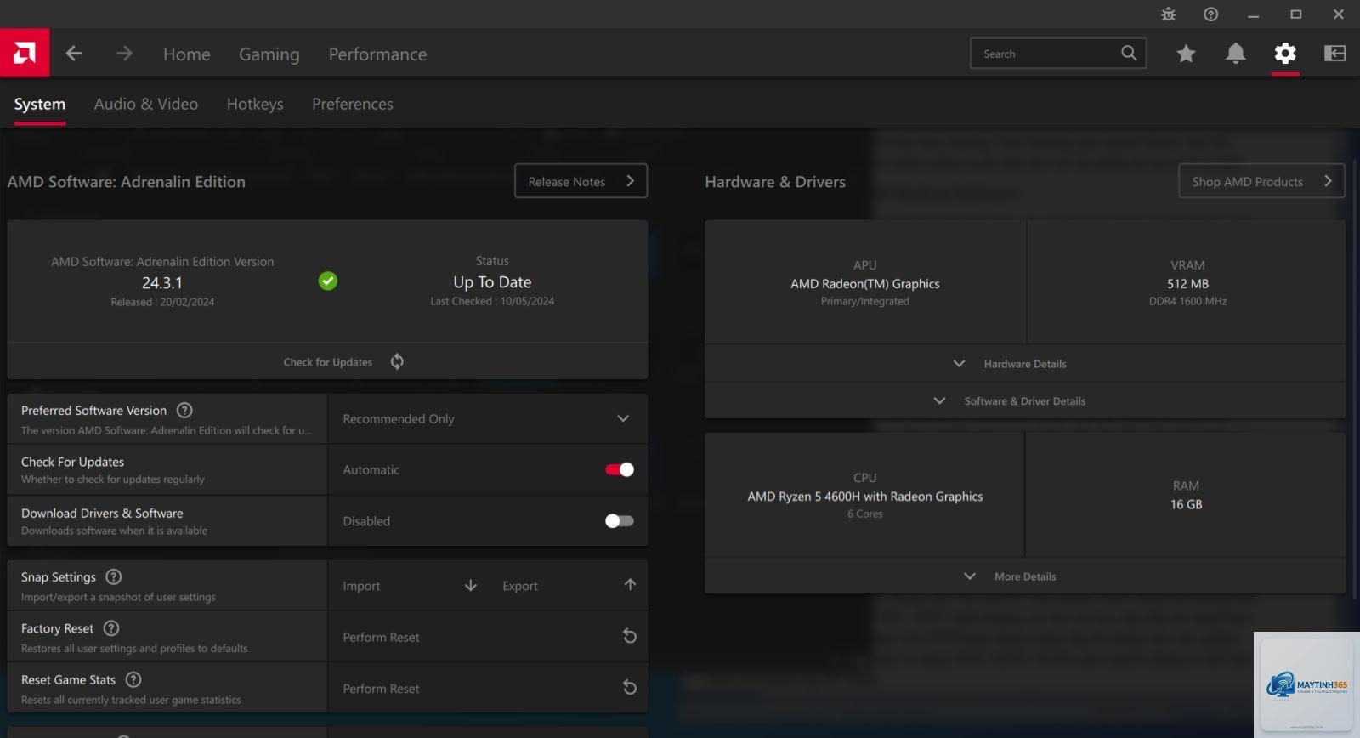The height and width of the screenshot is (738, 1360).
Task: Perform Reset for Factory Reset
Action: point(382,637)
